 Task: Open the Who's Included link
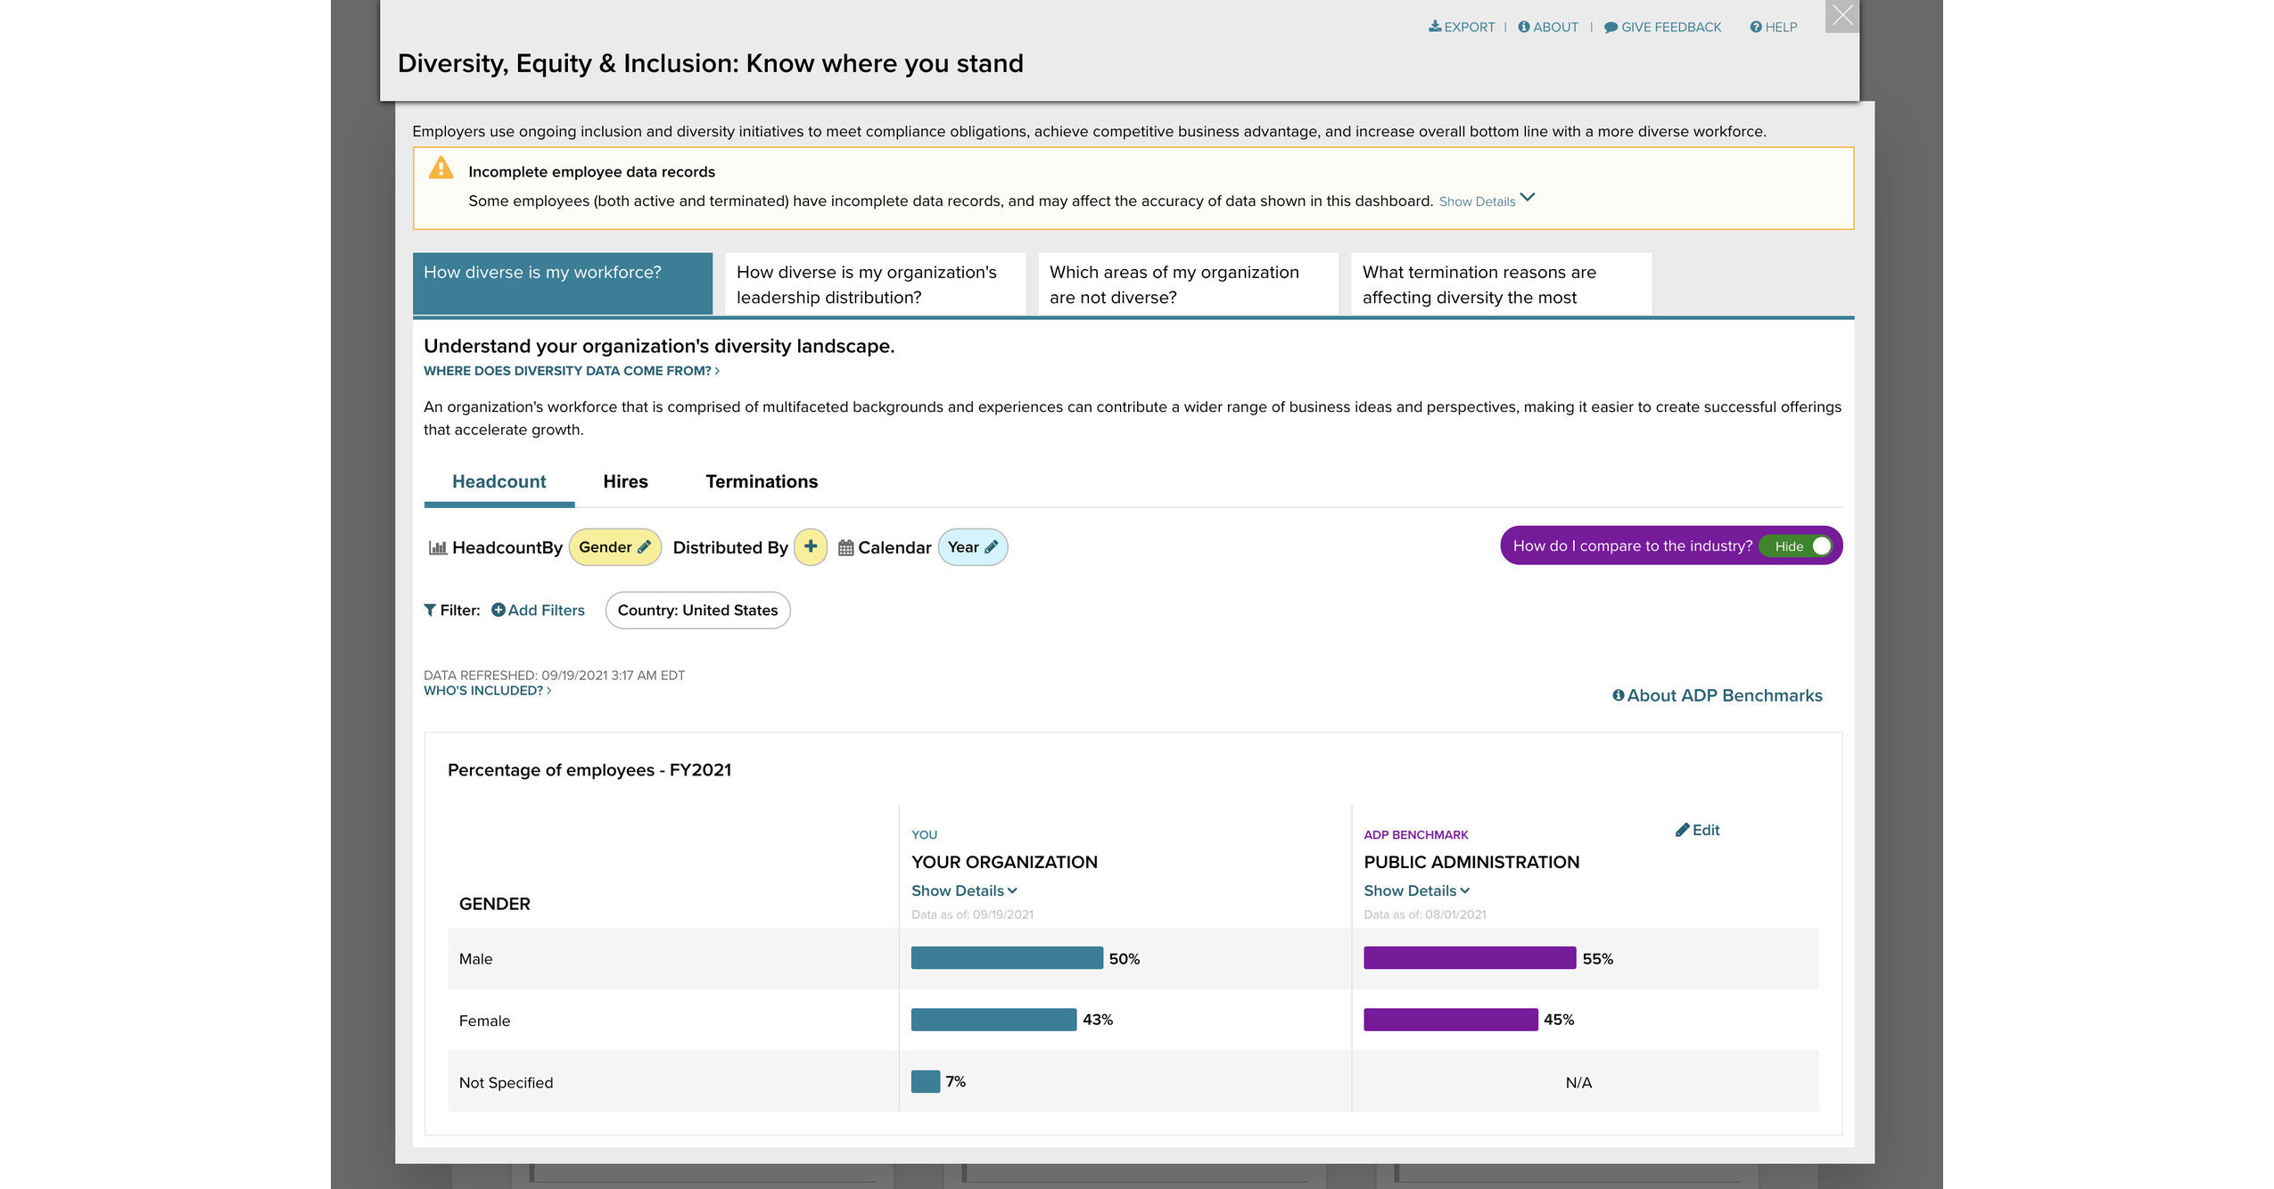[488, 691]
